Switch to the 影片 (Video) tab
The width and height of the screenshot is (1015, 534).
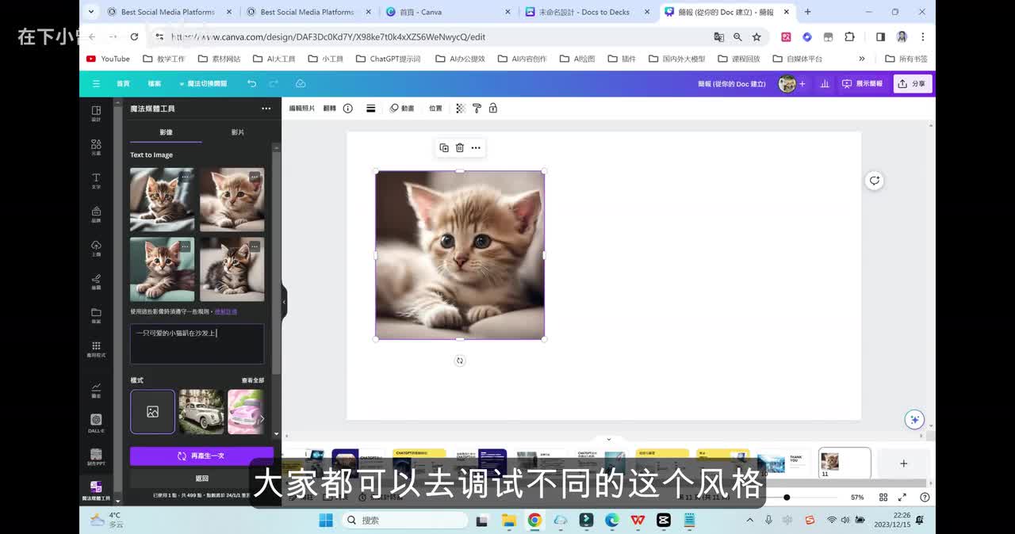(238, 132)
